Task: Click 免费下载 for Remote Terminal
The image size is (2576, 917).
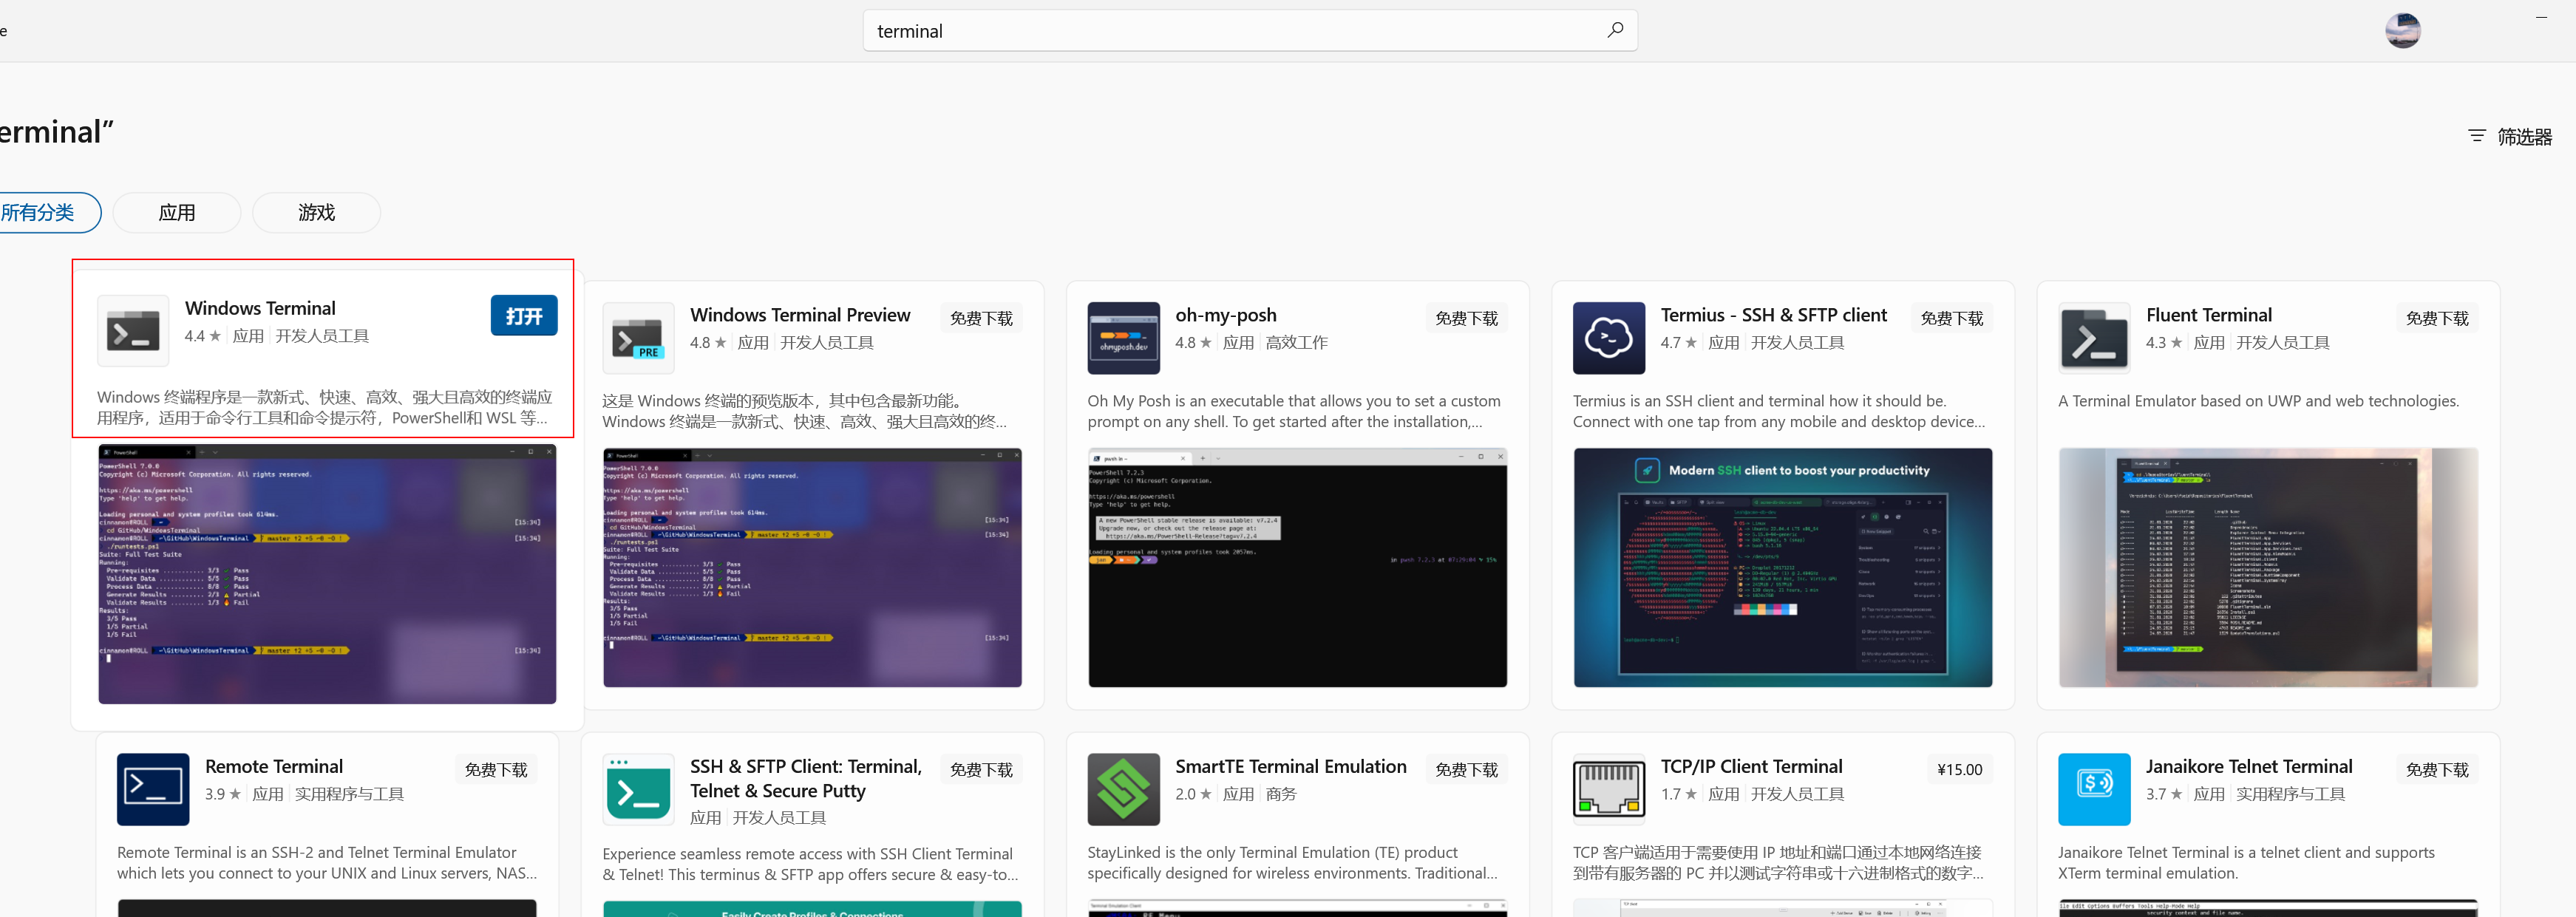Action: (x=496, y=769)
